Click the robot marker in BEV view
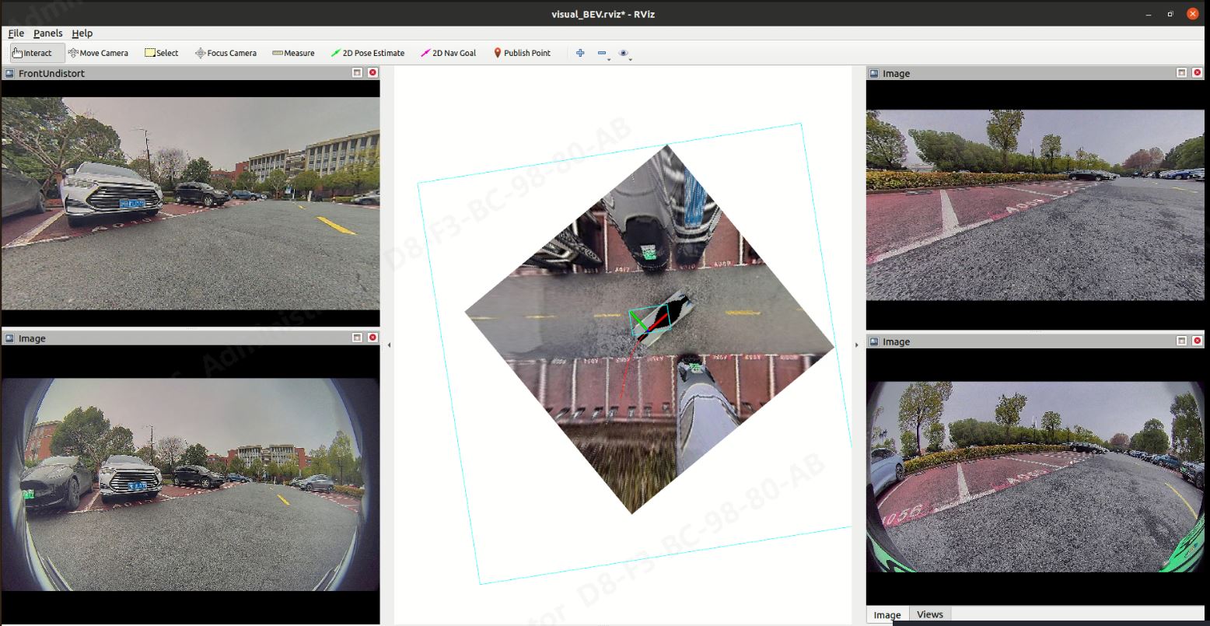The image size is (1210, 626). click(x=649, y=322)
